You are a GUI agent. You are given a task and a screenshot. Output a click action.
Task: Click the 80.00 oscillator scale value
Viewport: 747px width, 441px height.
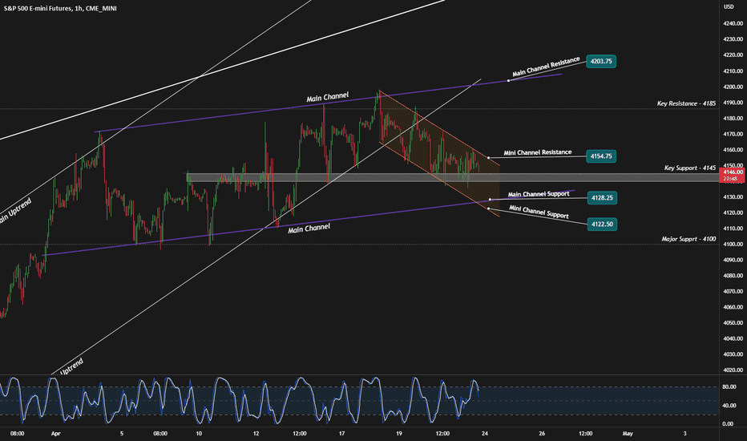[x=729, y=387]
